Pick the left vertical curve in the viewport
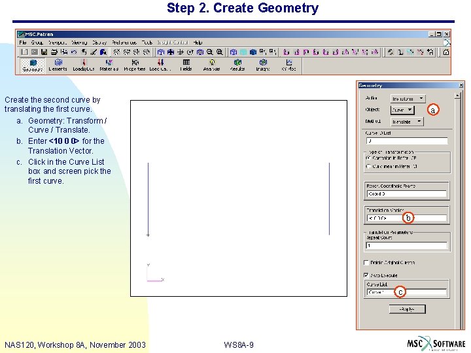This screenshot has width=471, height=353. (x=148, y=199)
